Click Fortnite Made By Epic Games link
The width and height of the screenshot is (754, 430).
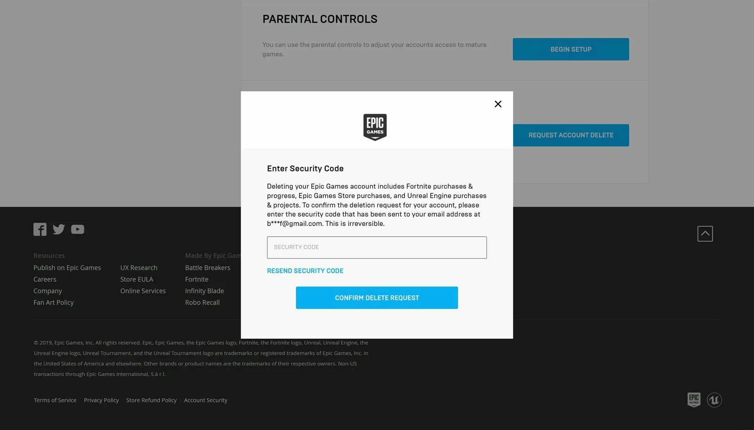(197, 279)
